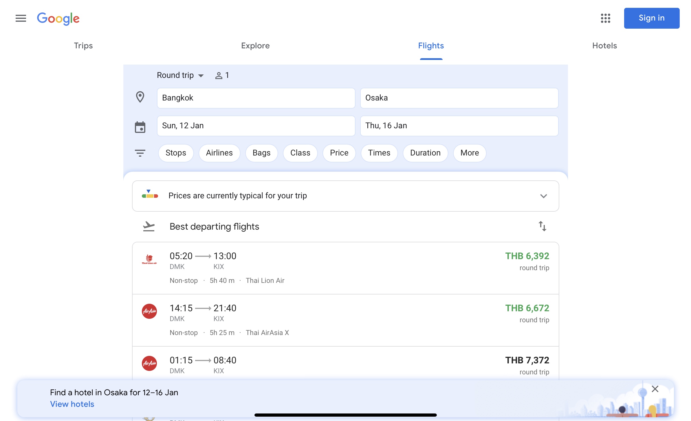Switch to the Explore tab
This screenshot has width=691, height=421.
click(x=255, y=46)
